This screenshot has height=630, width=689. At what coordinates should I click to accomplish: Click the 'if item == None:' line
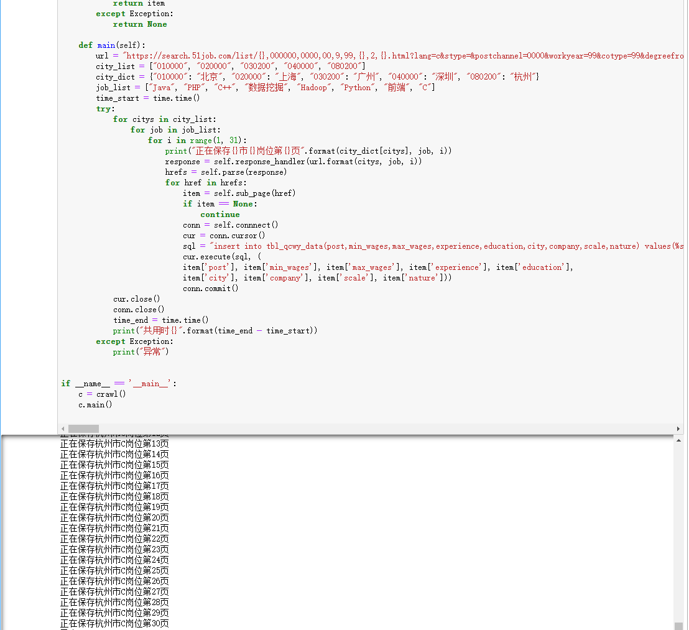(x=220, y=203)
